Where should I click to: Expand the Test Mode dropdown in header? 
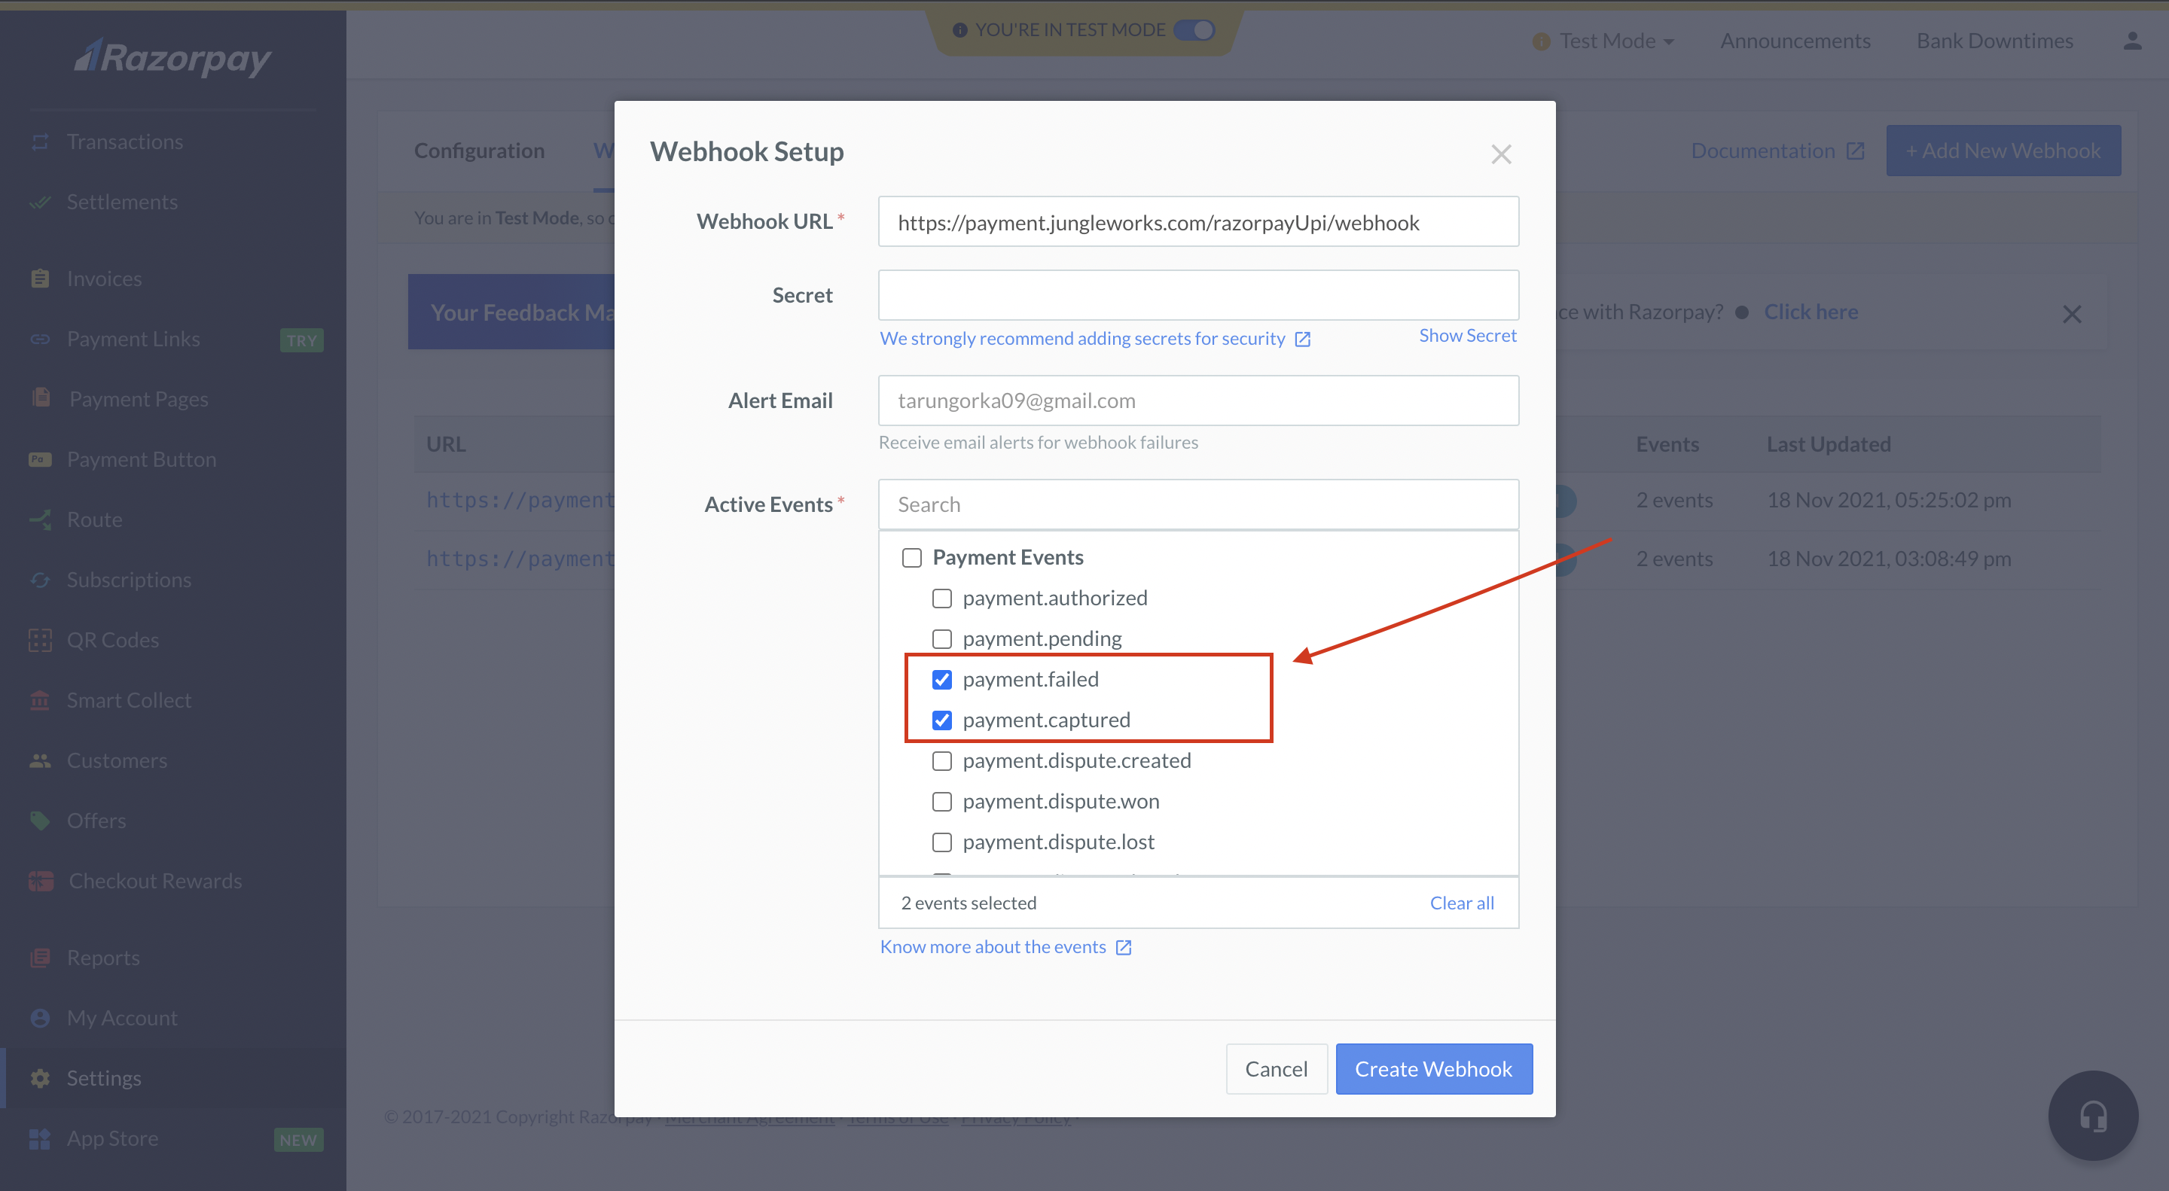(1604, 41)
